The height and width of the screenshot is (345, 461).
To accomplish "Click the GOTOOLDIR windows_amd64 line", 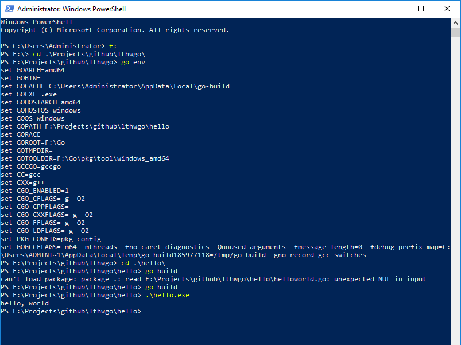I will 85,158.
